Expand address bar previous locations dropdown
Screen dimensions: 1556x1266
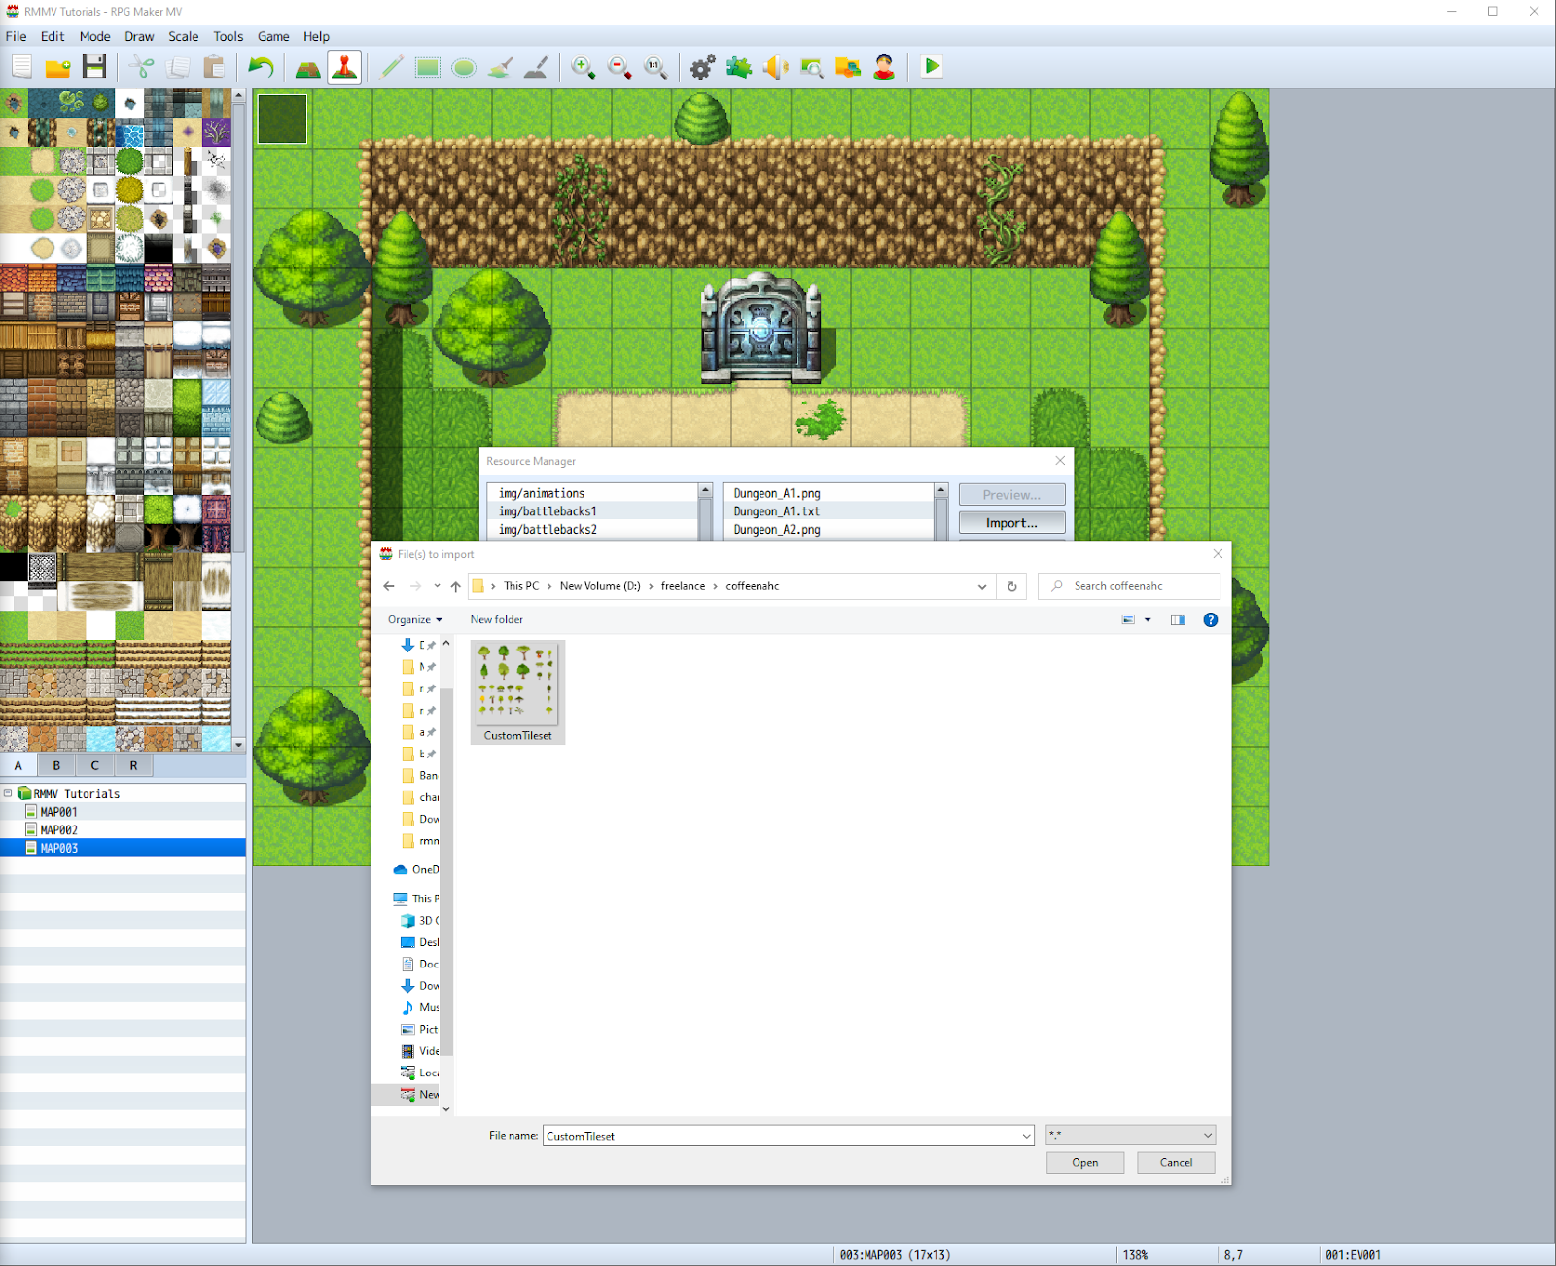click(982, 586)
